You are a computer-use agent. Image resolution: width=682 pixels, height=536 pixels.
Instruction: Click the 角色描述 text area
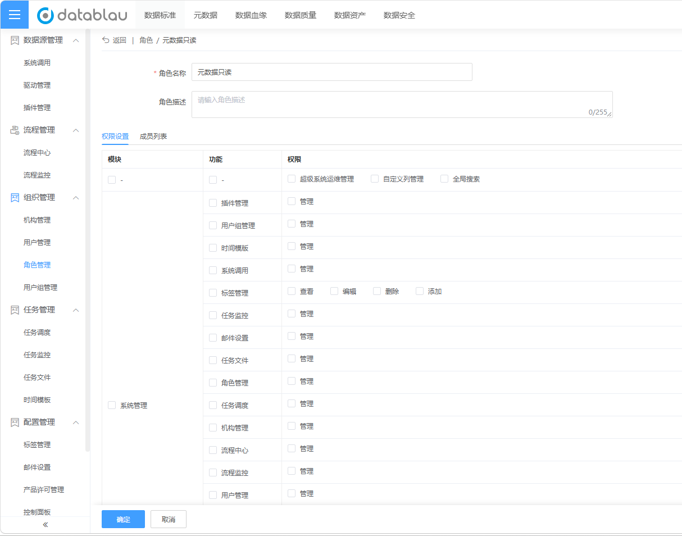pyautogui.click(x=402, y=105)
